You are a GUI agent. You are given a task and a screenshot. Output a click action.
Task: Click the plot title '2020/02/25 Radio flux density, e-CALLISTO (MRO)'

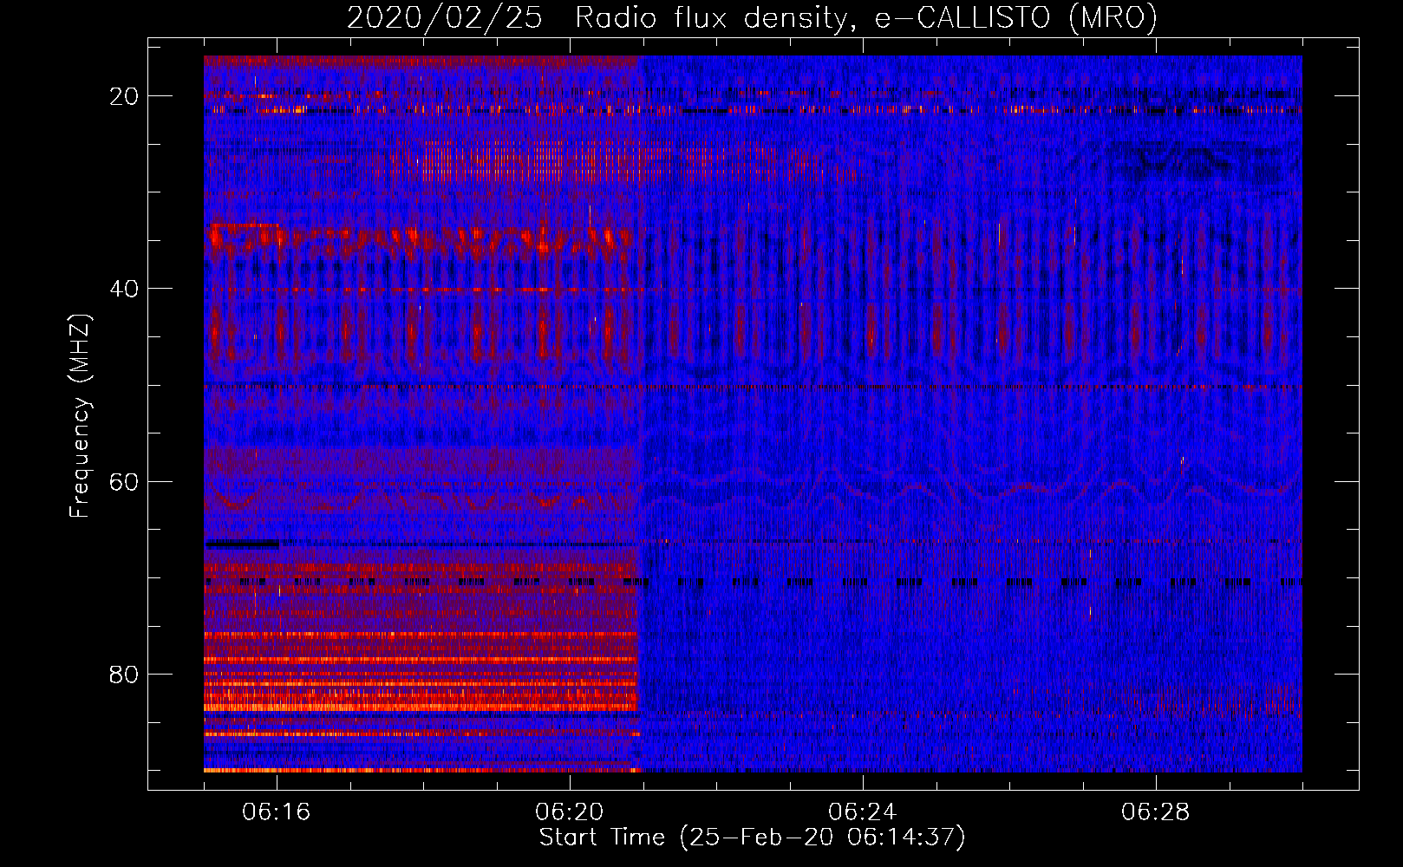point(752,17)
